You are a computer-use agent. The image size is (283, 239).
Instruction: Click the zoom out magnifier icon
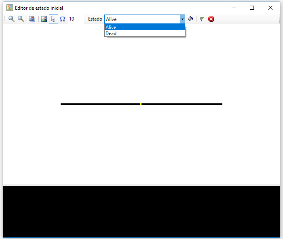(12, 19)
